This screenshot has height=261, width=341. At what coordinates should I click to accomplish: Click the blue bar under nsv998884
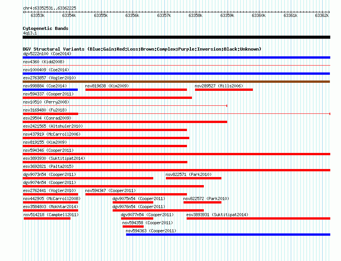coord(50,90)
